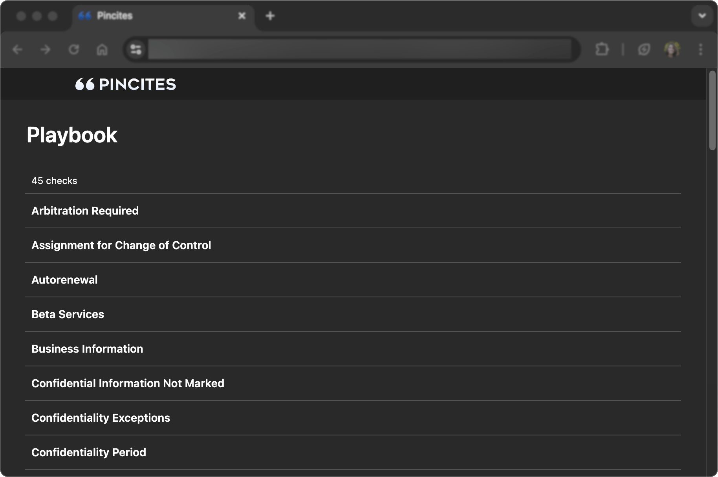Click the Pincites quotation mark logo
Screen dimensions: 718x477
[85, 84]
